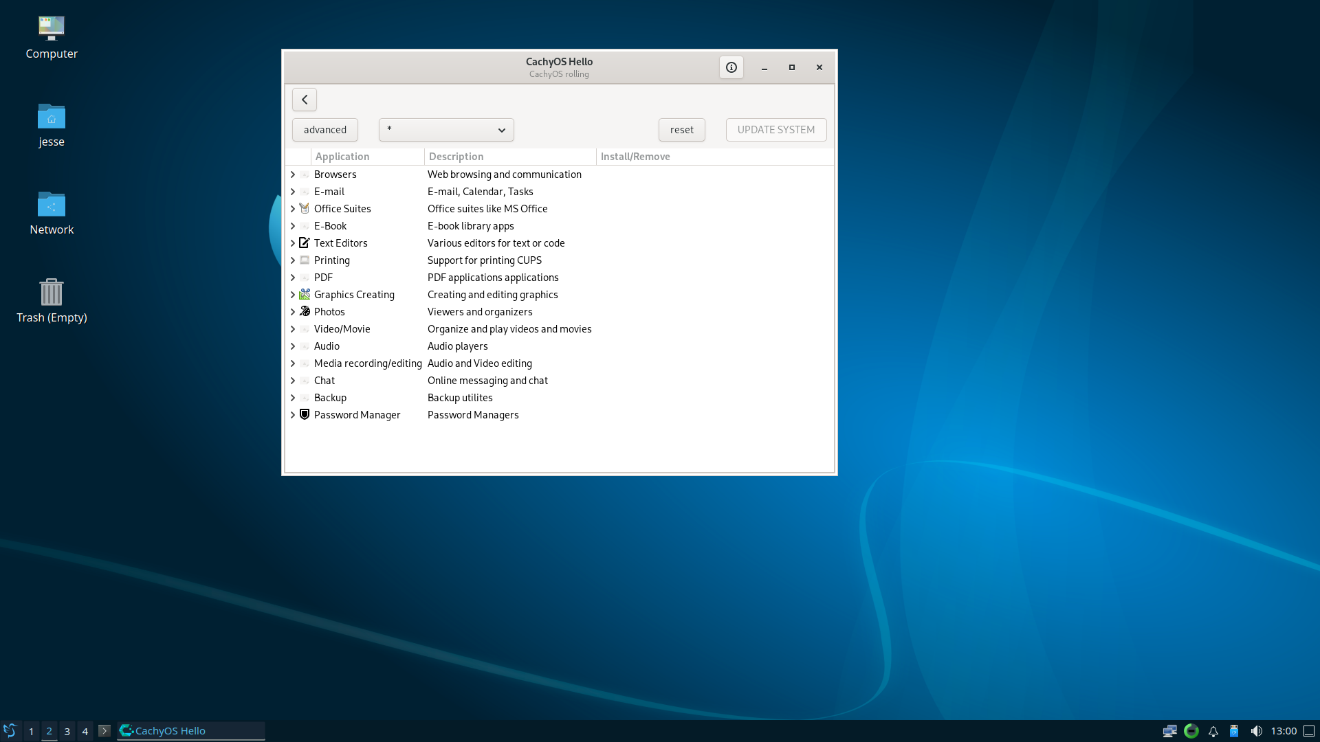Expand the Office Suites category
This screenshot has height=742, width=1320.
coord(293,209)
